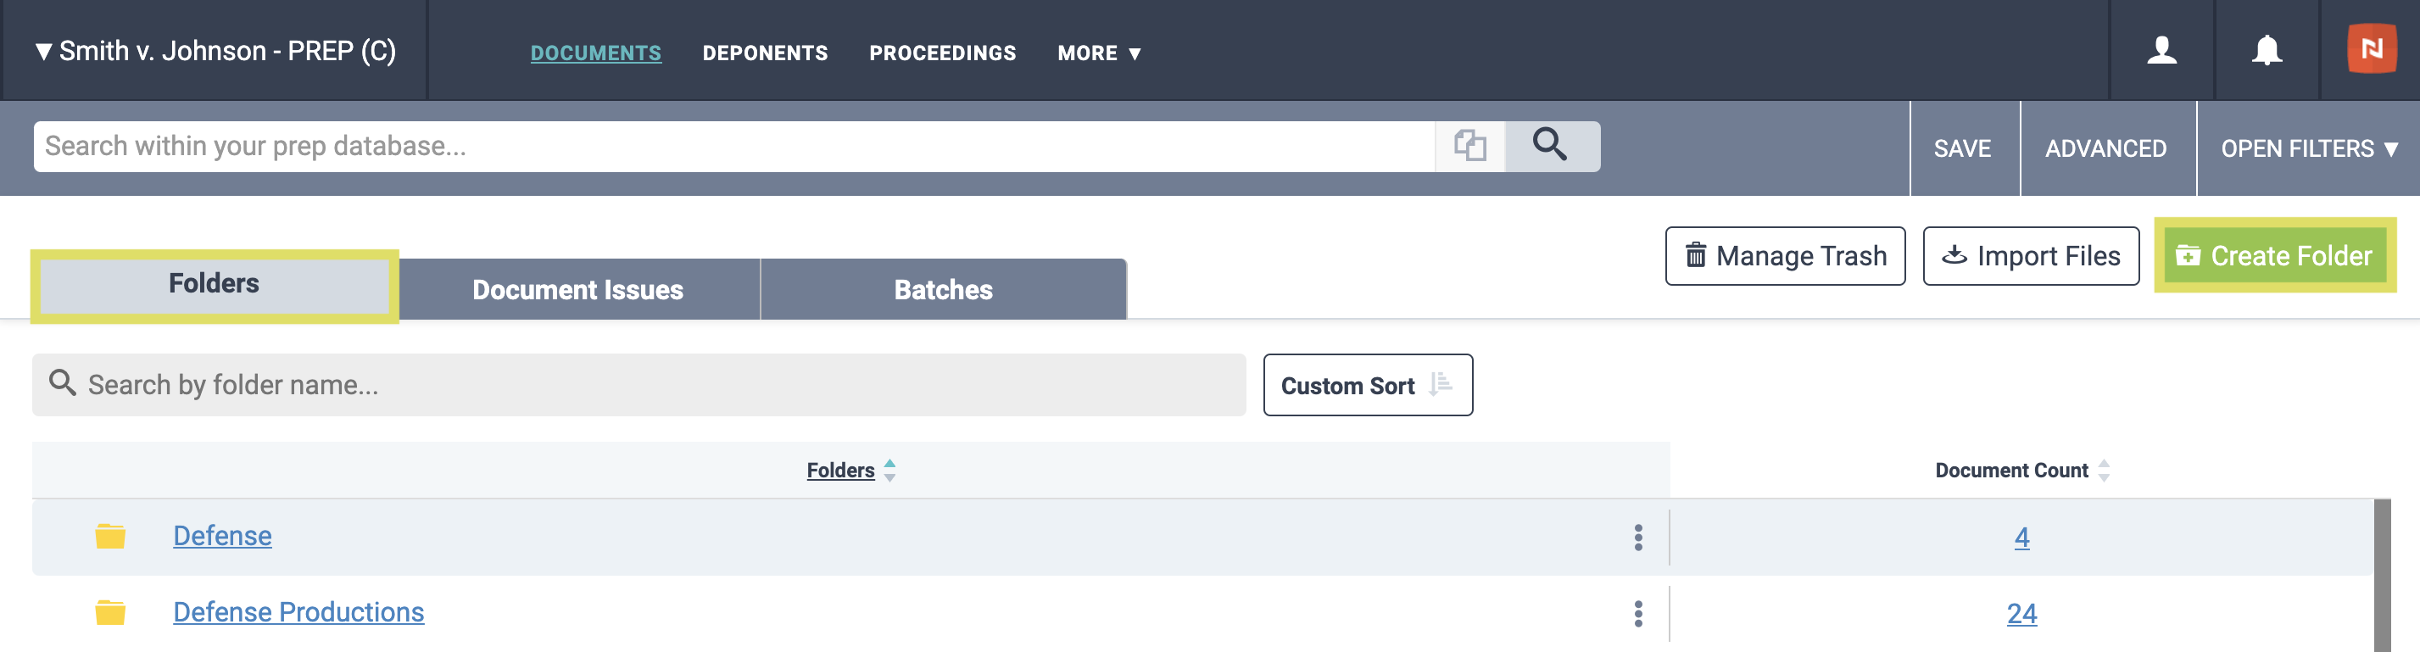Expand the OPEN FILTERS dropdown
Viewport: 2420px width, 652px height.
[2309, 148]
